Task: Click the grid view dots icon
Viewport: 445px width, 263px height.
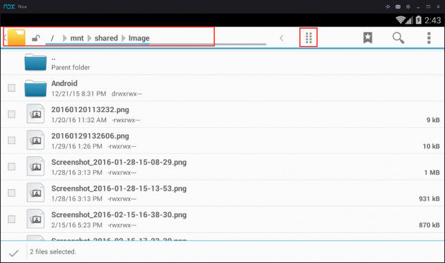Action: (x=309, y=38)
